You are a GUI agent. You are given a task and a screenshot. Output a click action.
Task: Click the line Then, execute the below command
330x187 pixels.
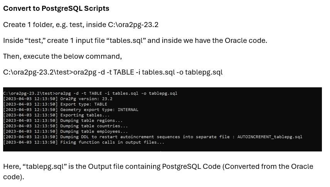coord(62,56)
